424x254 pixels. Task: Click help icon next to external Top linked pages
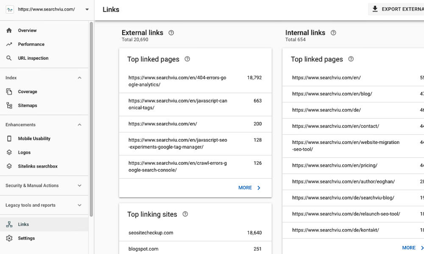(187, 59)
